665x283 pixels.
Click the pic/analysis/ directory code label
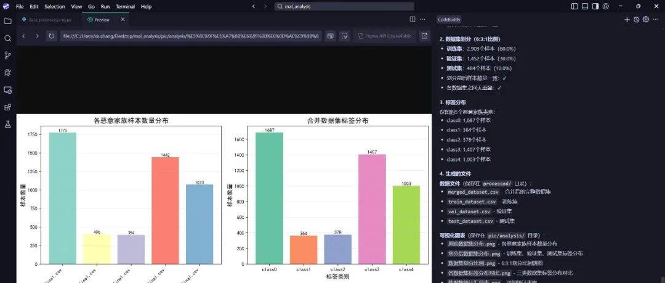[507, 236]
